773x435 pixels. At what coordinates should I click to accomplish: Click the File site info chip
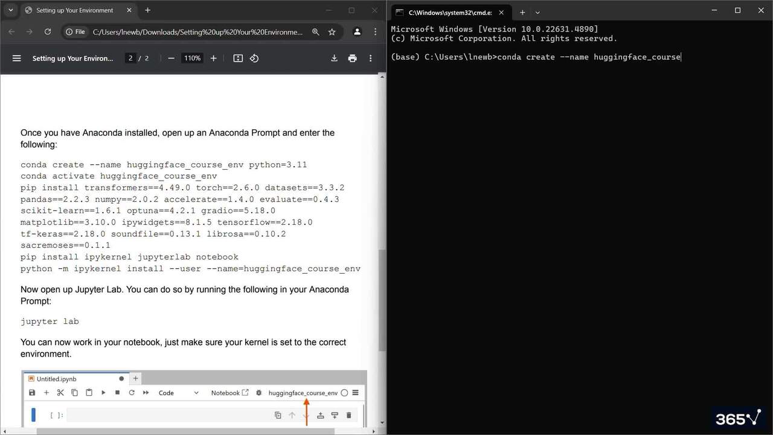tap(75, 31)
